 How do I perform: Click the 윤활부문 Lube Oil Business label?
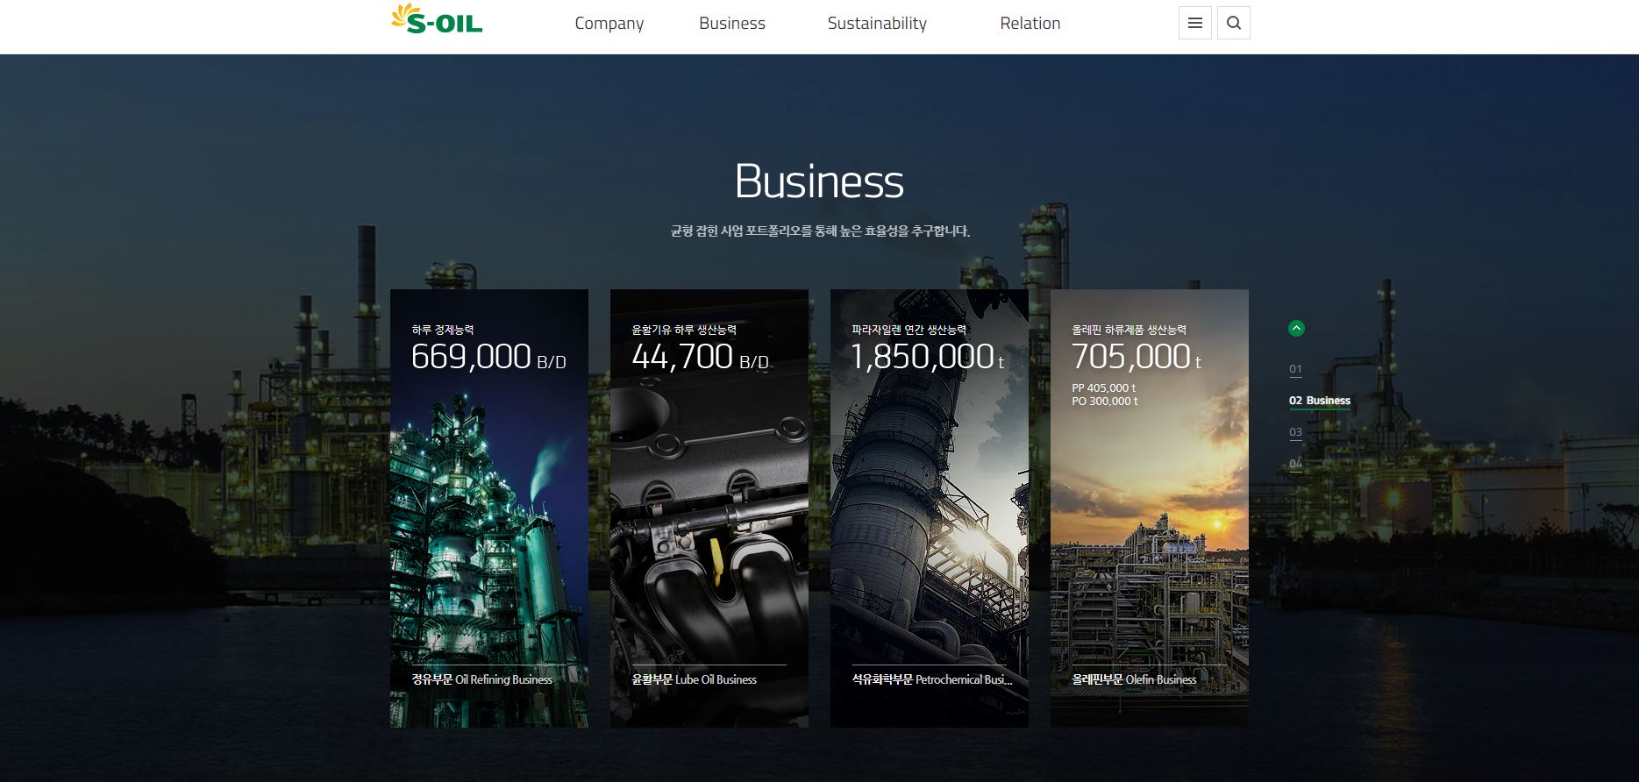[x=694, y=679]
